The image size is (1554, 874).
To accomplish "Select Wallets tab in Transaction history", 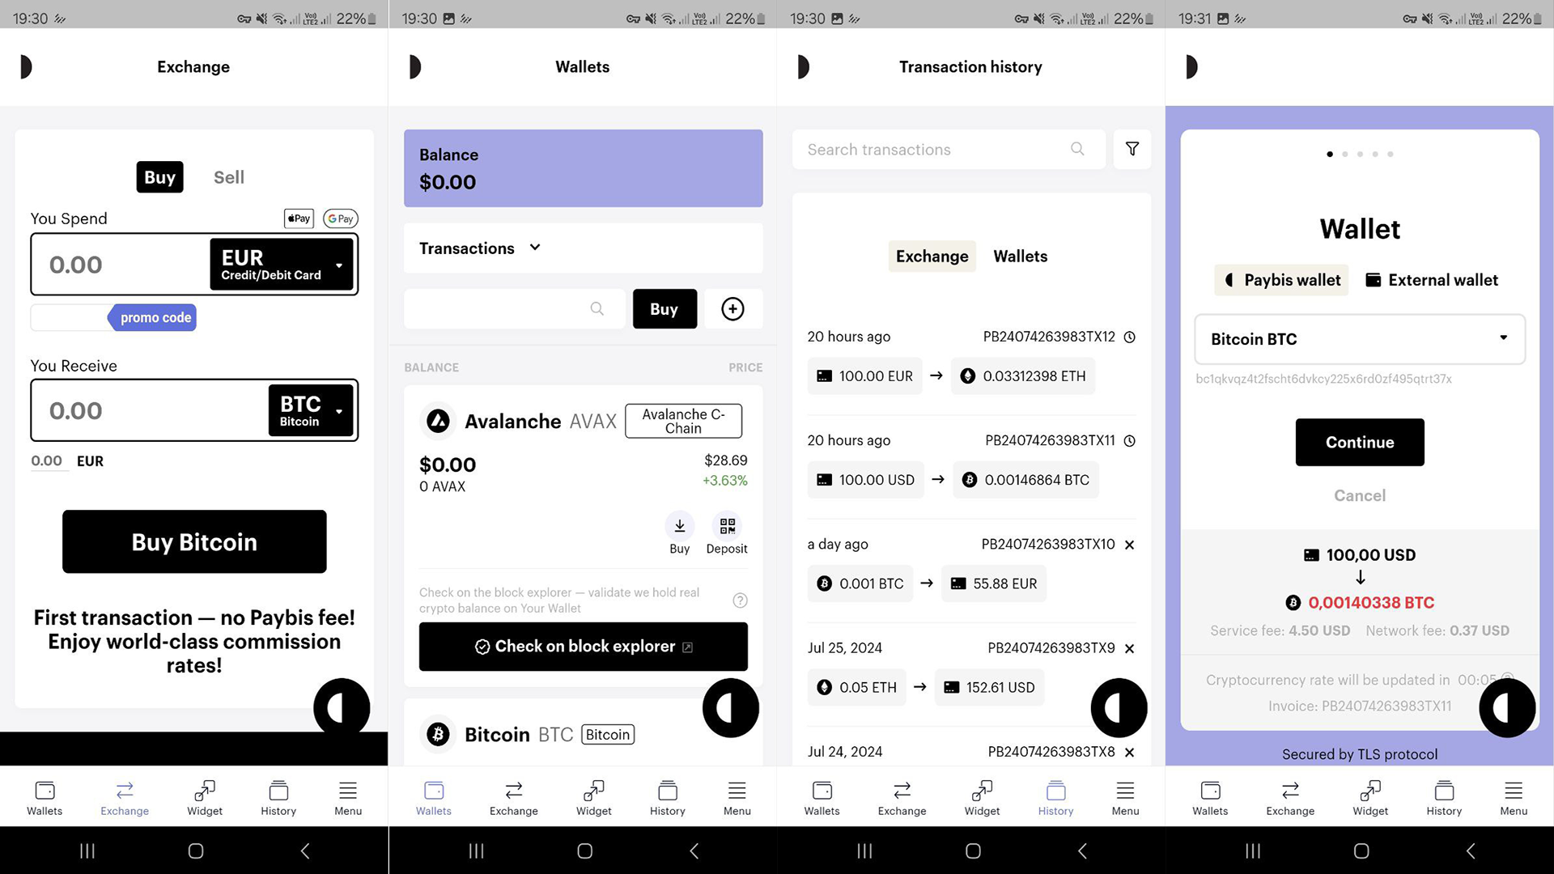I will [1019, 256].
